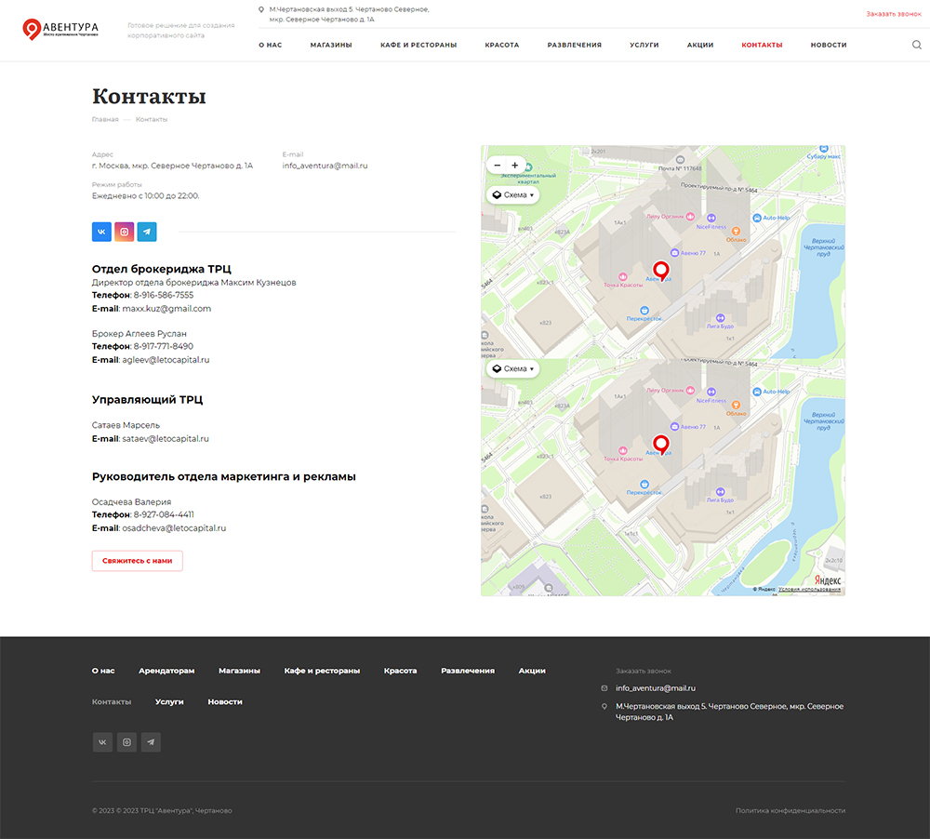The width and height of the screenshot is (930, 839).
Task: Go to Главная in the breadcrumb
Action: point(105,119)
